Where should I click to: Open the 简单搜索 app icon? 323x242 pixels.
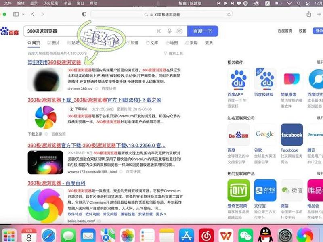pos(292,79)
